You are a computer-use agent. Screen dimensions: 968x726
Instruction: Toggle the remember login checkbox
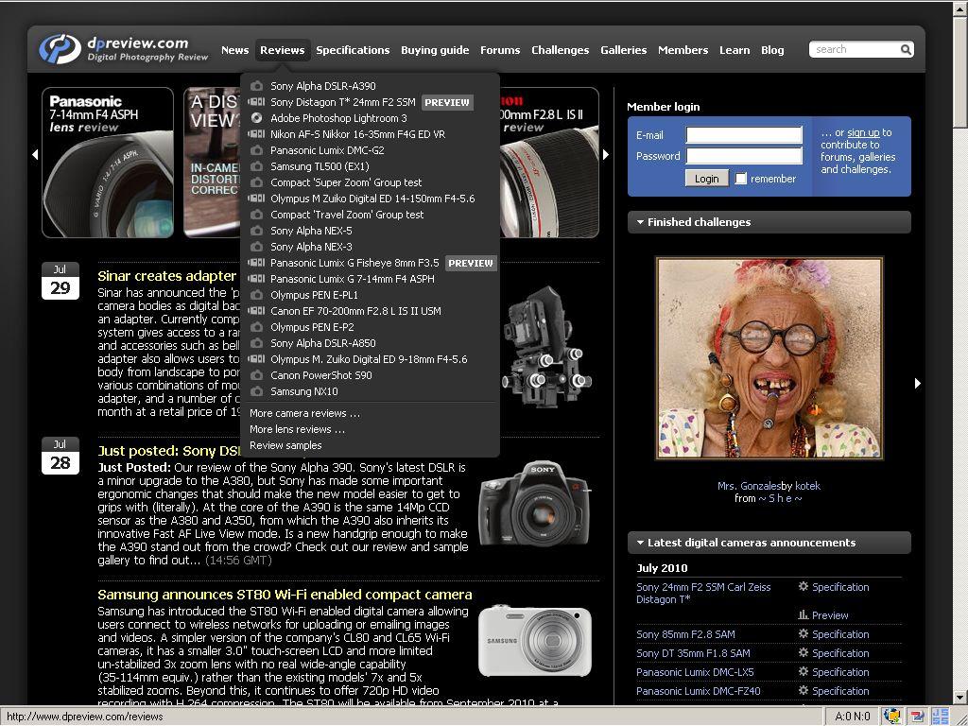(741, 179)
